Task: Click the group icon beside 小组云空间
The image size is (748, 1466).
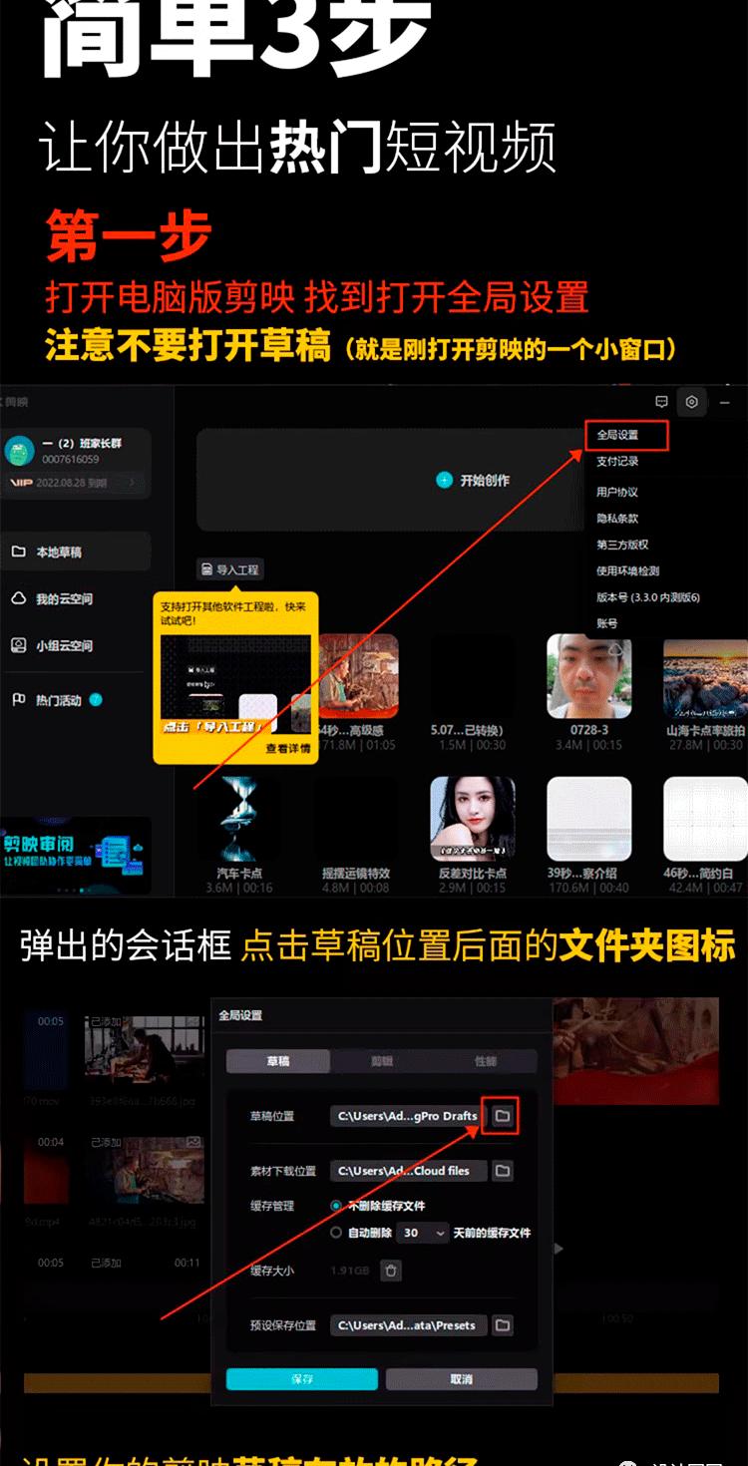Action: (x=18, y=646)
